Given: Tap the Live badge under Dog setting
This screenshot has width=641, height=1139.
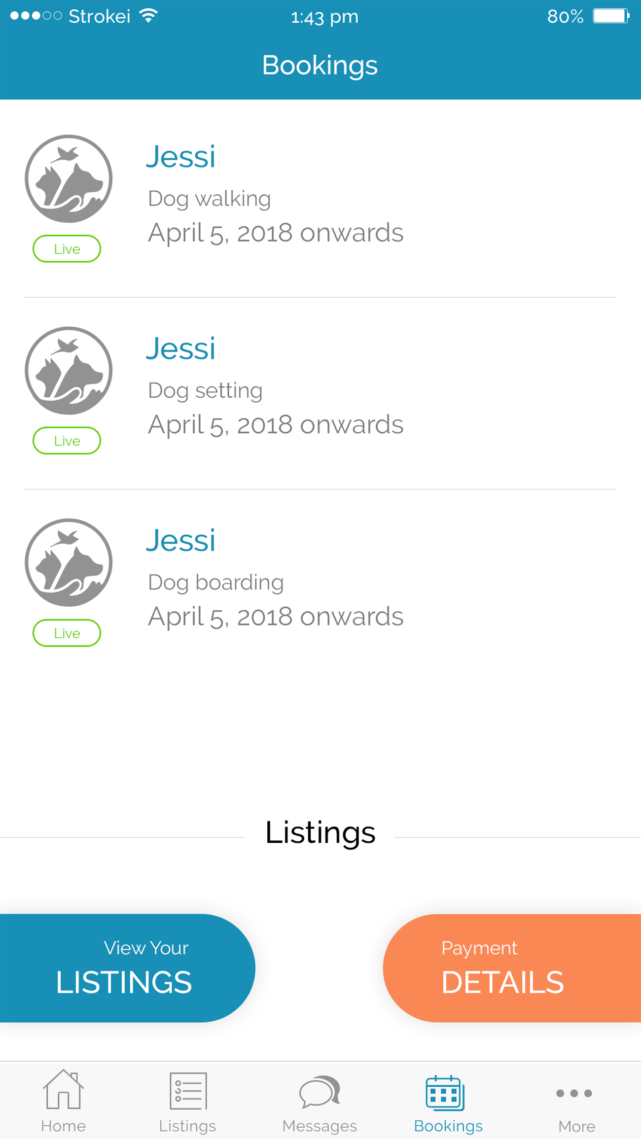Looking at the screenshot, I should [67, 441].
